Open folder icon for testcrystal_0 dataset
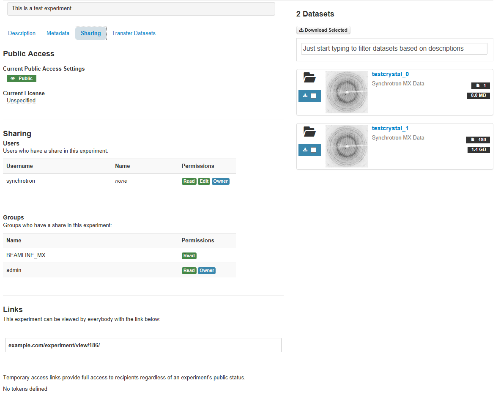The image size is (498, 395). [x=309, y=78]
